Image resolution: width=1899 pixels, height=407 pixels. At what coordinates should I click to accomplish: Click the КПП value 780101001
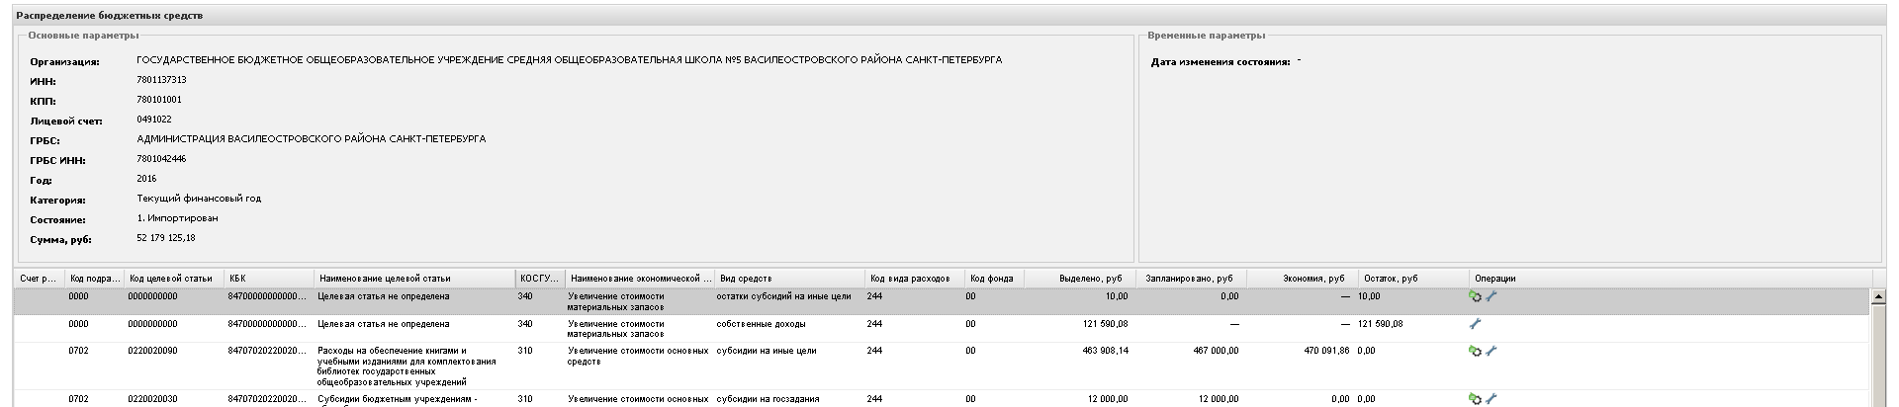(158, 100)
